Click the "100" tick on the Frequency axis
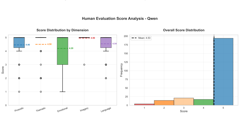The height and width of the screenshot is (114, 240). (x=126, y=71)
